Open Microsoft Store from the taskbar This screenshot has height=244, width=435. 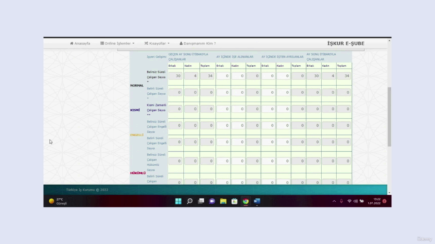(234, 201)
